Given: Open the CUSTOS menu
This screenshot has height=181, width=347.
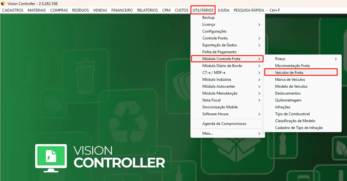Looking at the screenshot, I should [181, 10].
